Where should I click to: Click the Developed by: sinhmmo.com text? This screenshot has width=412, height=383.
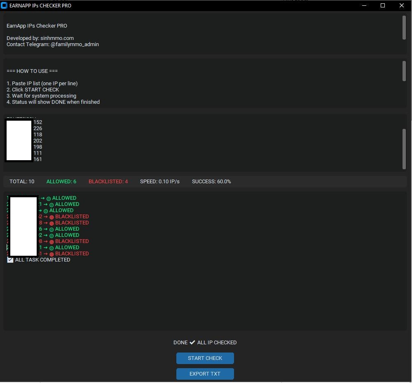[x=40, y=38]
